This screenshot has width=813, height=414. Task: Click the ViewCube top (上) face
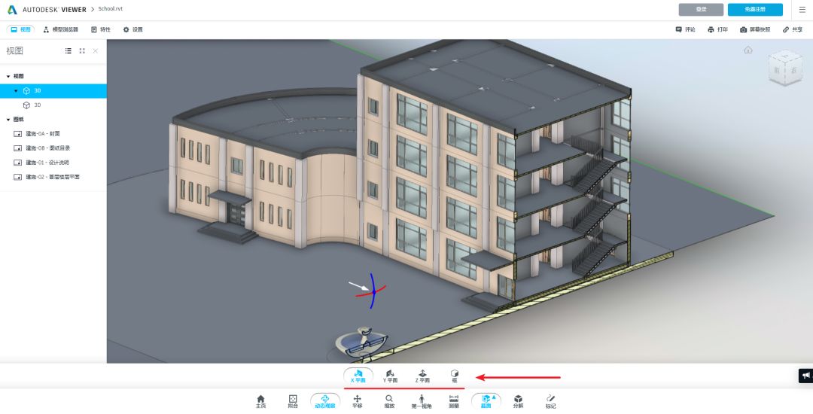pos(785,55)
